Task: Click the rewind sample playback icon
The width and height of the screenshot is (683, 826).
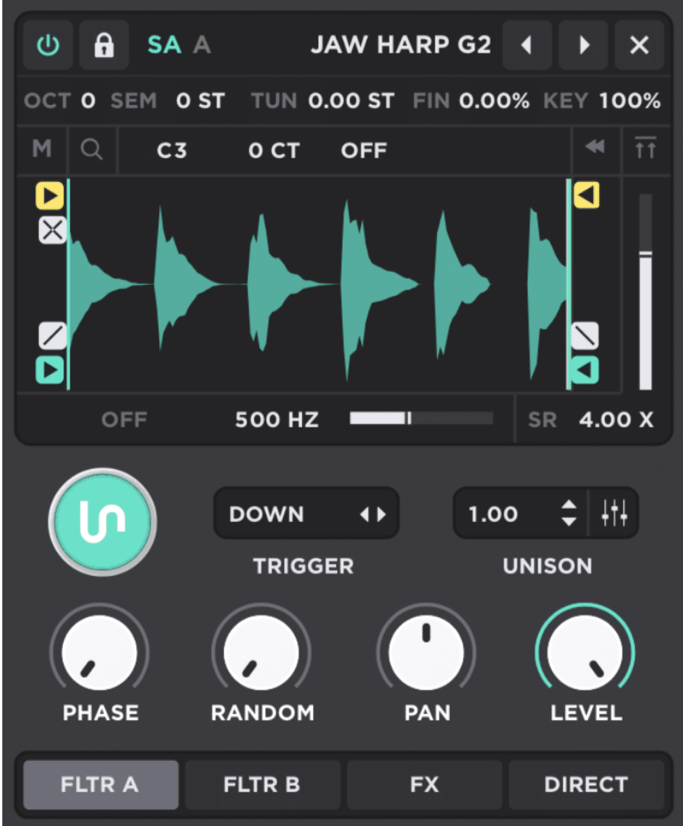Action: pos(595,147)
